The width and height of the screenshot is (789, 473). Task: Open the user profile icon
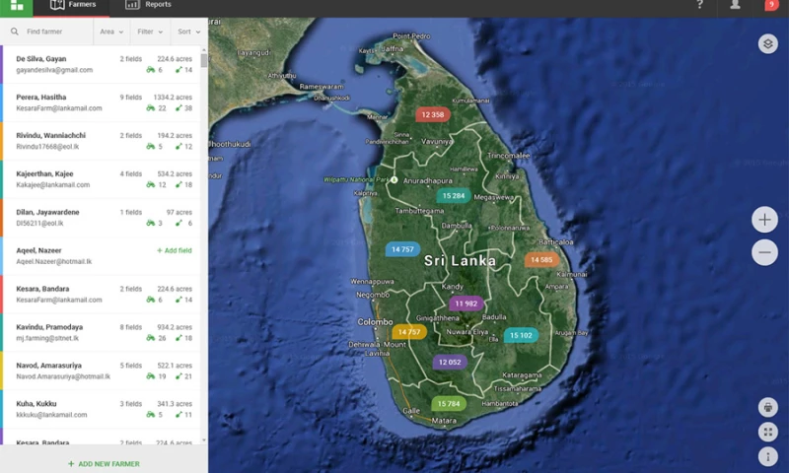click(x=735, y=6)
